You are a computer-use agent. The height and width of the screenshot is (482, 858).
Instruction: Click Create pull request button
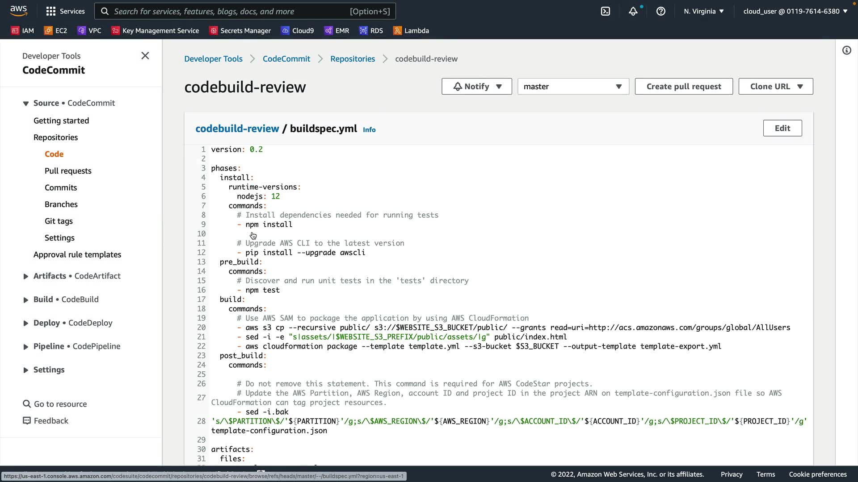(x=683, y=87)
